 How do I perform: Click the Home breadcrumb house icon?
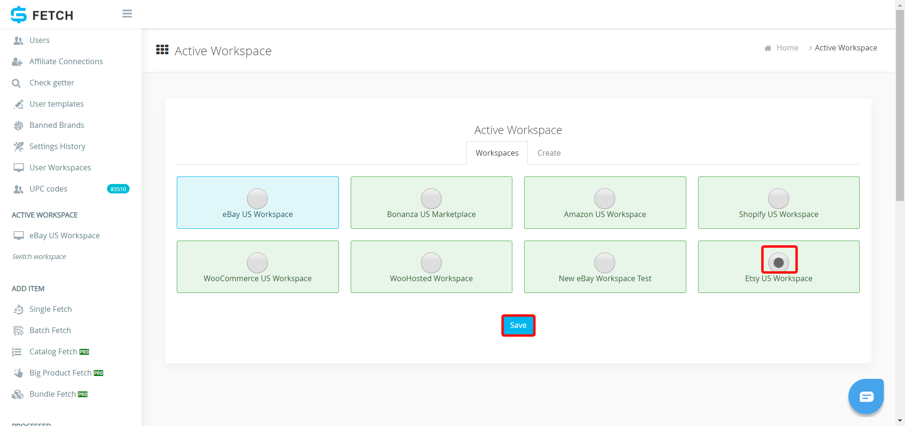click(768, 48)
